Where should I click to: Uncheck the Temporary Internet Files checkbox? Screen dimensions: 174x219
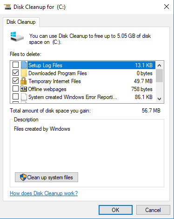pyautogui.click(x=15, y=81)
